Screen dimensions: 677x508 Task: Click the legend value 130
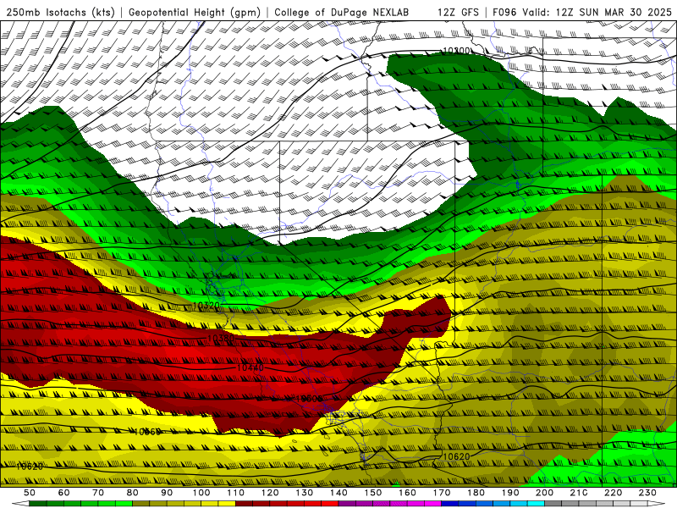[x=305, y=493]
